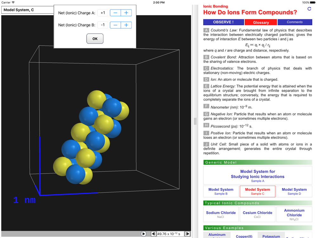Screen dimensions: 317x238
Task: Open the Potassium example card
Action: 271,235
